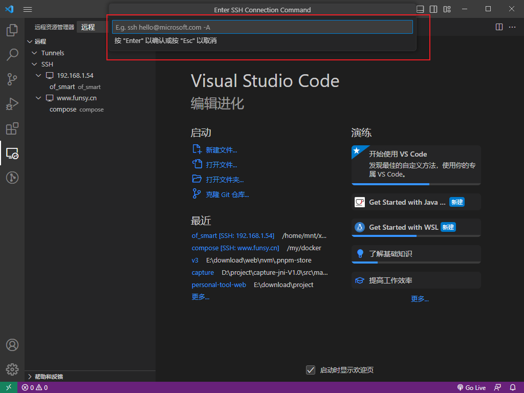Click 打开文件... link
The height and width of the screenshot is (393, 524).
[x=221, y=165]
